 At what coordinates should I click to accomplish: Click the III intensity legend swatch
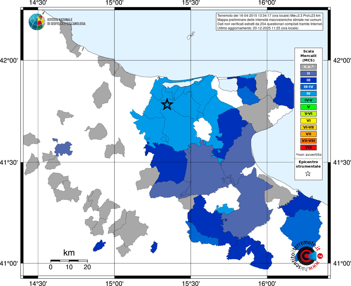point(309,80)
